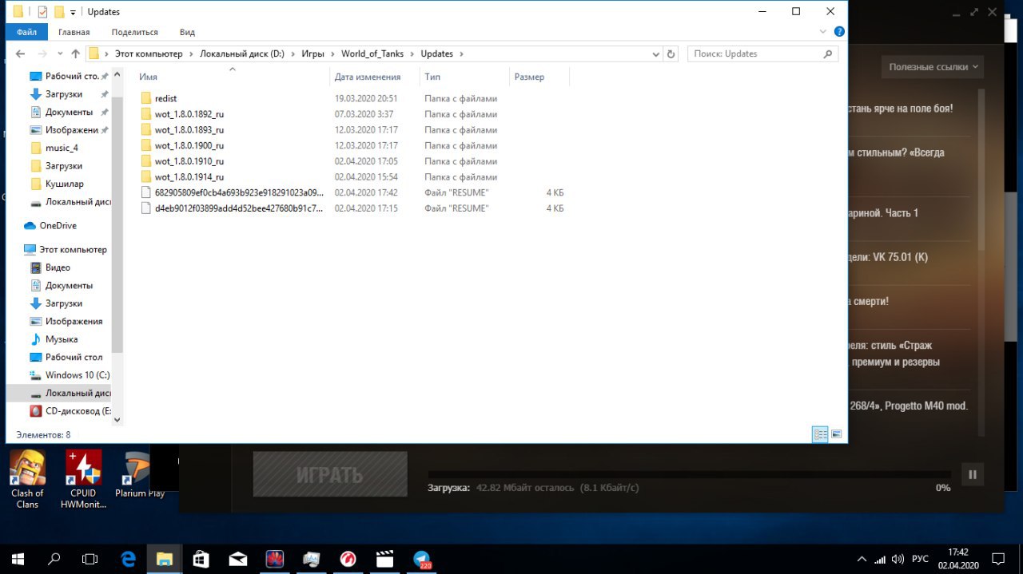1023x574 pixels.
Task: Expand the ribbon chevron
Action: (x=824, y=32)
